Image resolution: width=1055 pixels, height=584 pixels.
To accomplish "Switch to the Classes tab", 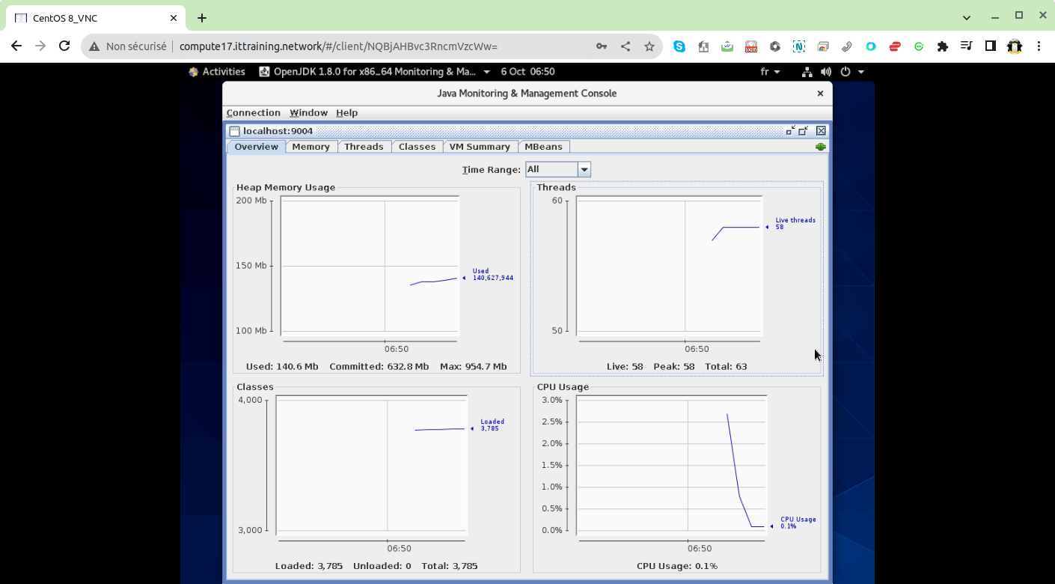I will coord(417,147).
